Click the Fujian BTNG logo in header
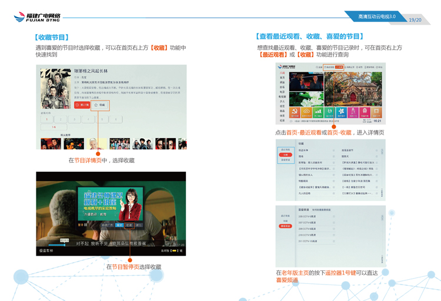The image size is (441, 301). (36, 18)
